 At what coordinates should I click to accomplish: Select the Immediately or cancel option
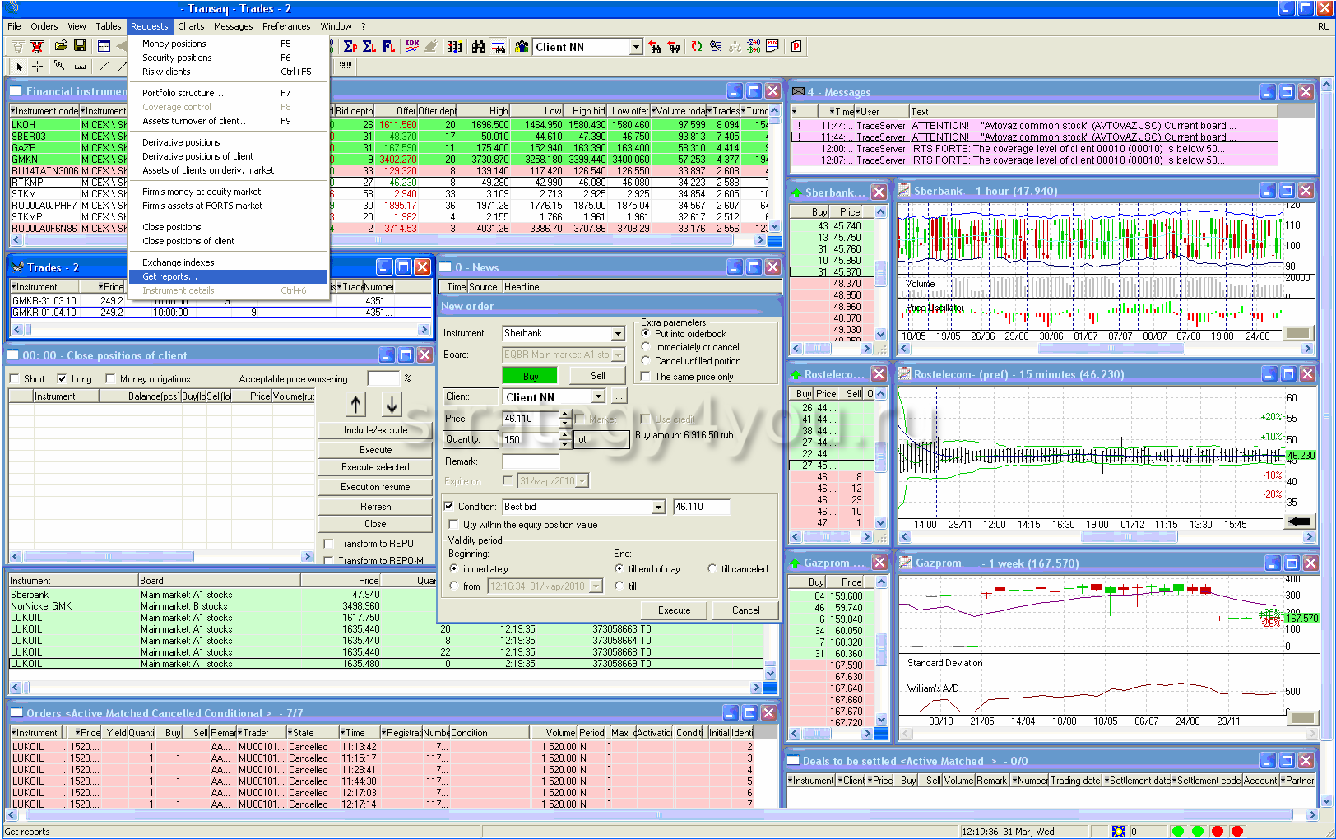tap(646, 347)
